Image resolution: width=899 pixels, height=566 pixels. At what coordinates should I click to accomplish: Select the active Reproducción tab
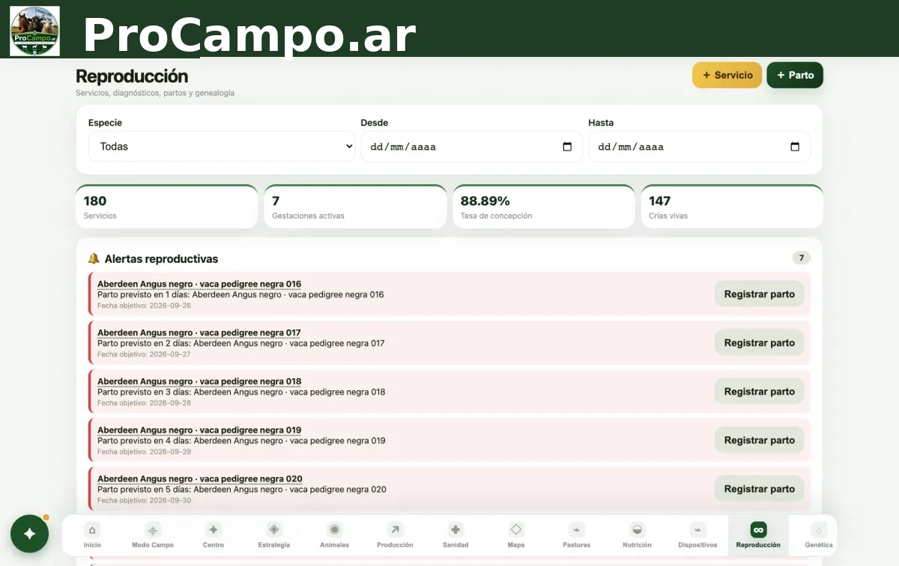coord(758,535)
